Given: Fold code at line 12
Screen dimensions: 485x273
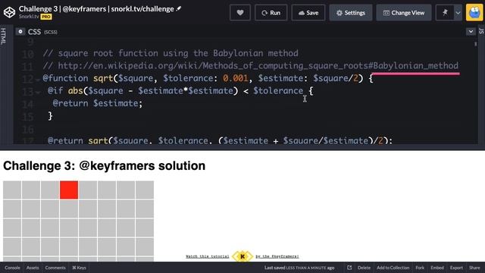Looking at the screenshot, I should pyautogui.click(x=37, y=80).
